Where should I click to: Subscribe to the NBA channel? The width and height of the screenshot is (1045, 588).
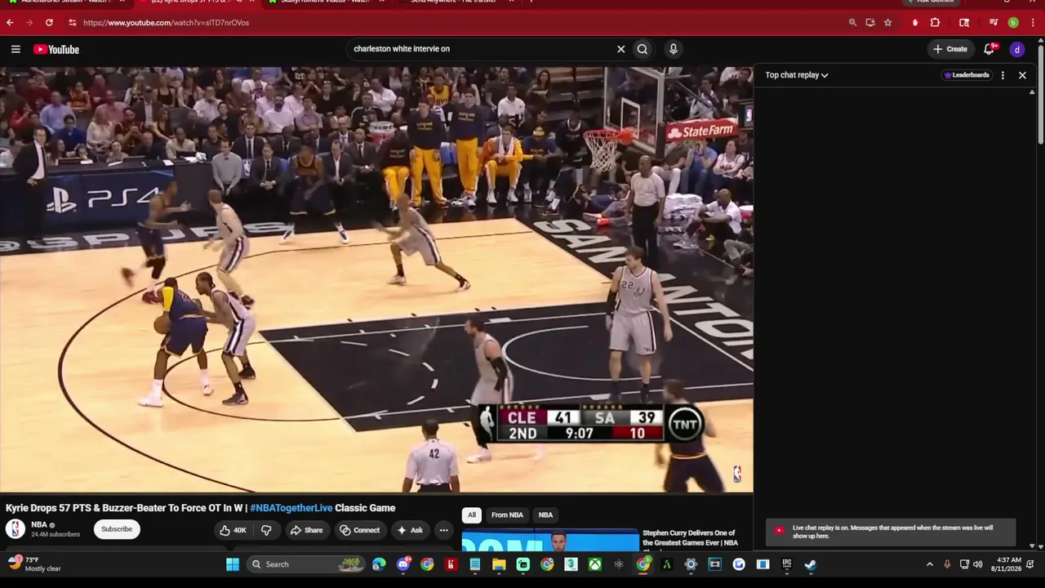click(117, 529)
